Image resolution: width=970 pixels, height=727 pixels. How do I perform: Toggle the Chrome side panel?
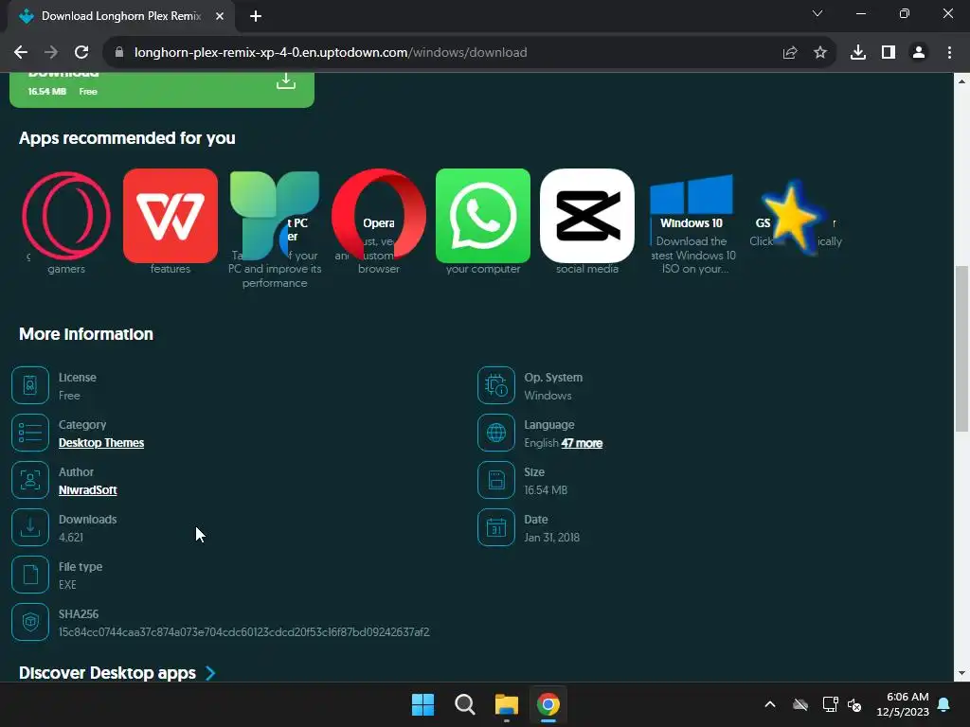coord(889,53)
